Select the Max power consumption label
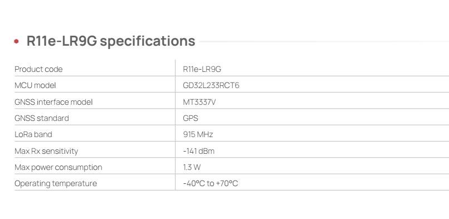This screenshot has width=449, height=219. [58, 167]
